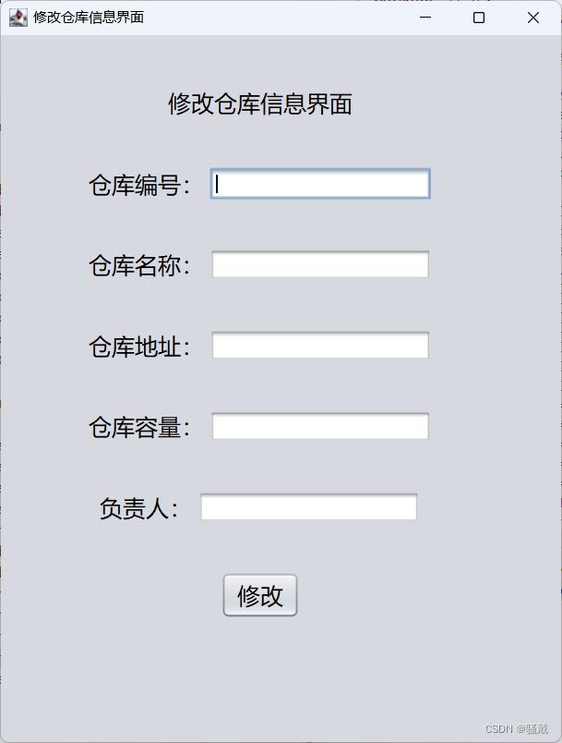The width and height of the screenshot is (562, 743).
Task: Click inside the 仓库容量 input field
Action: 319,426
